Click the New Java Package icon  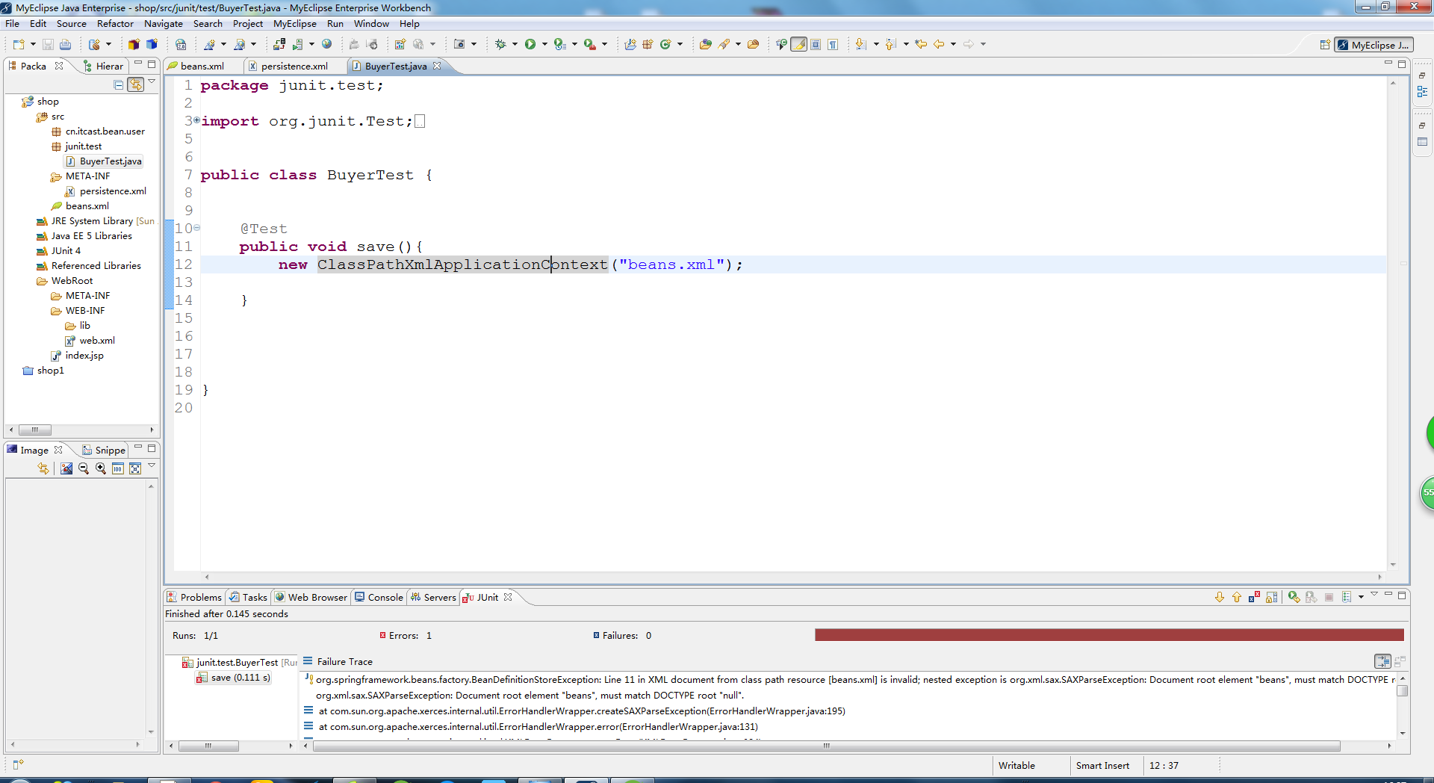point(648,44)
